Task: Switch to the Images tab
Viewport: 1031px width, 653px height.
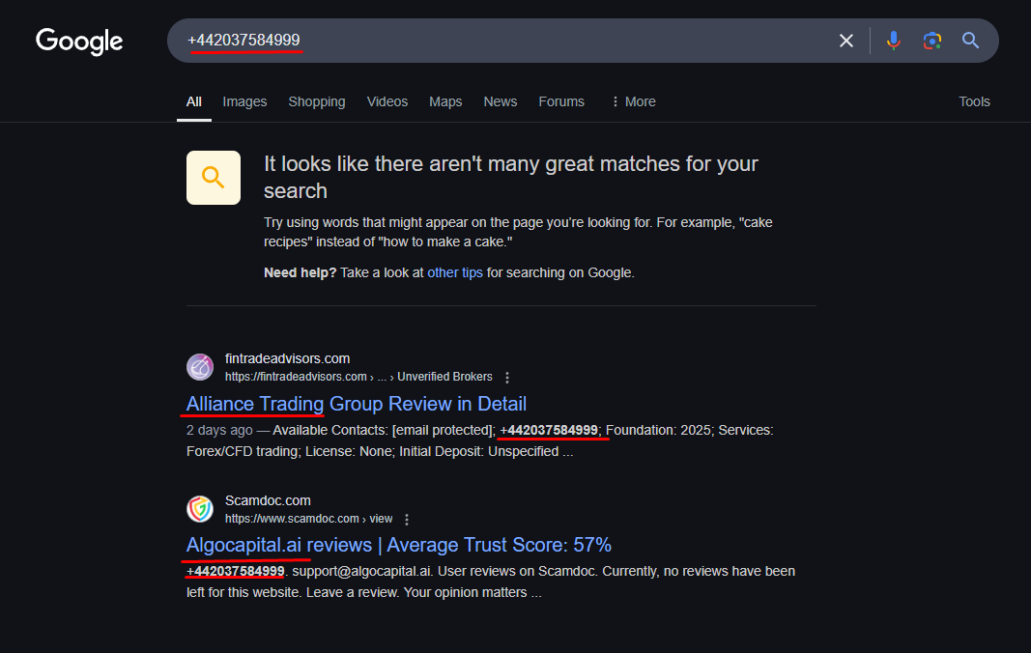Action: click(x=244, y=102)
